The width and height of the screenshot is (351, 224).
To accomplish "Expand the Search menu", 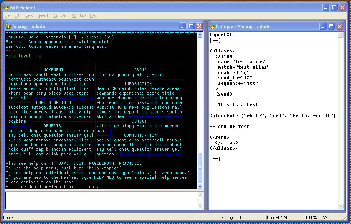I will 44,15.
